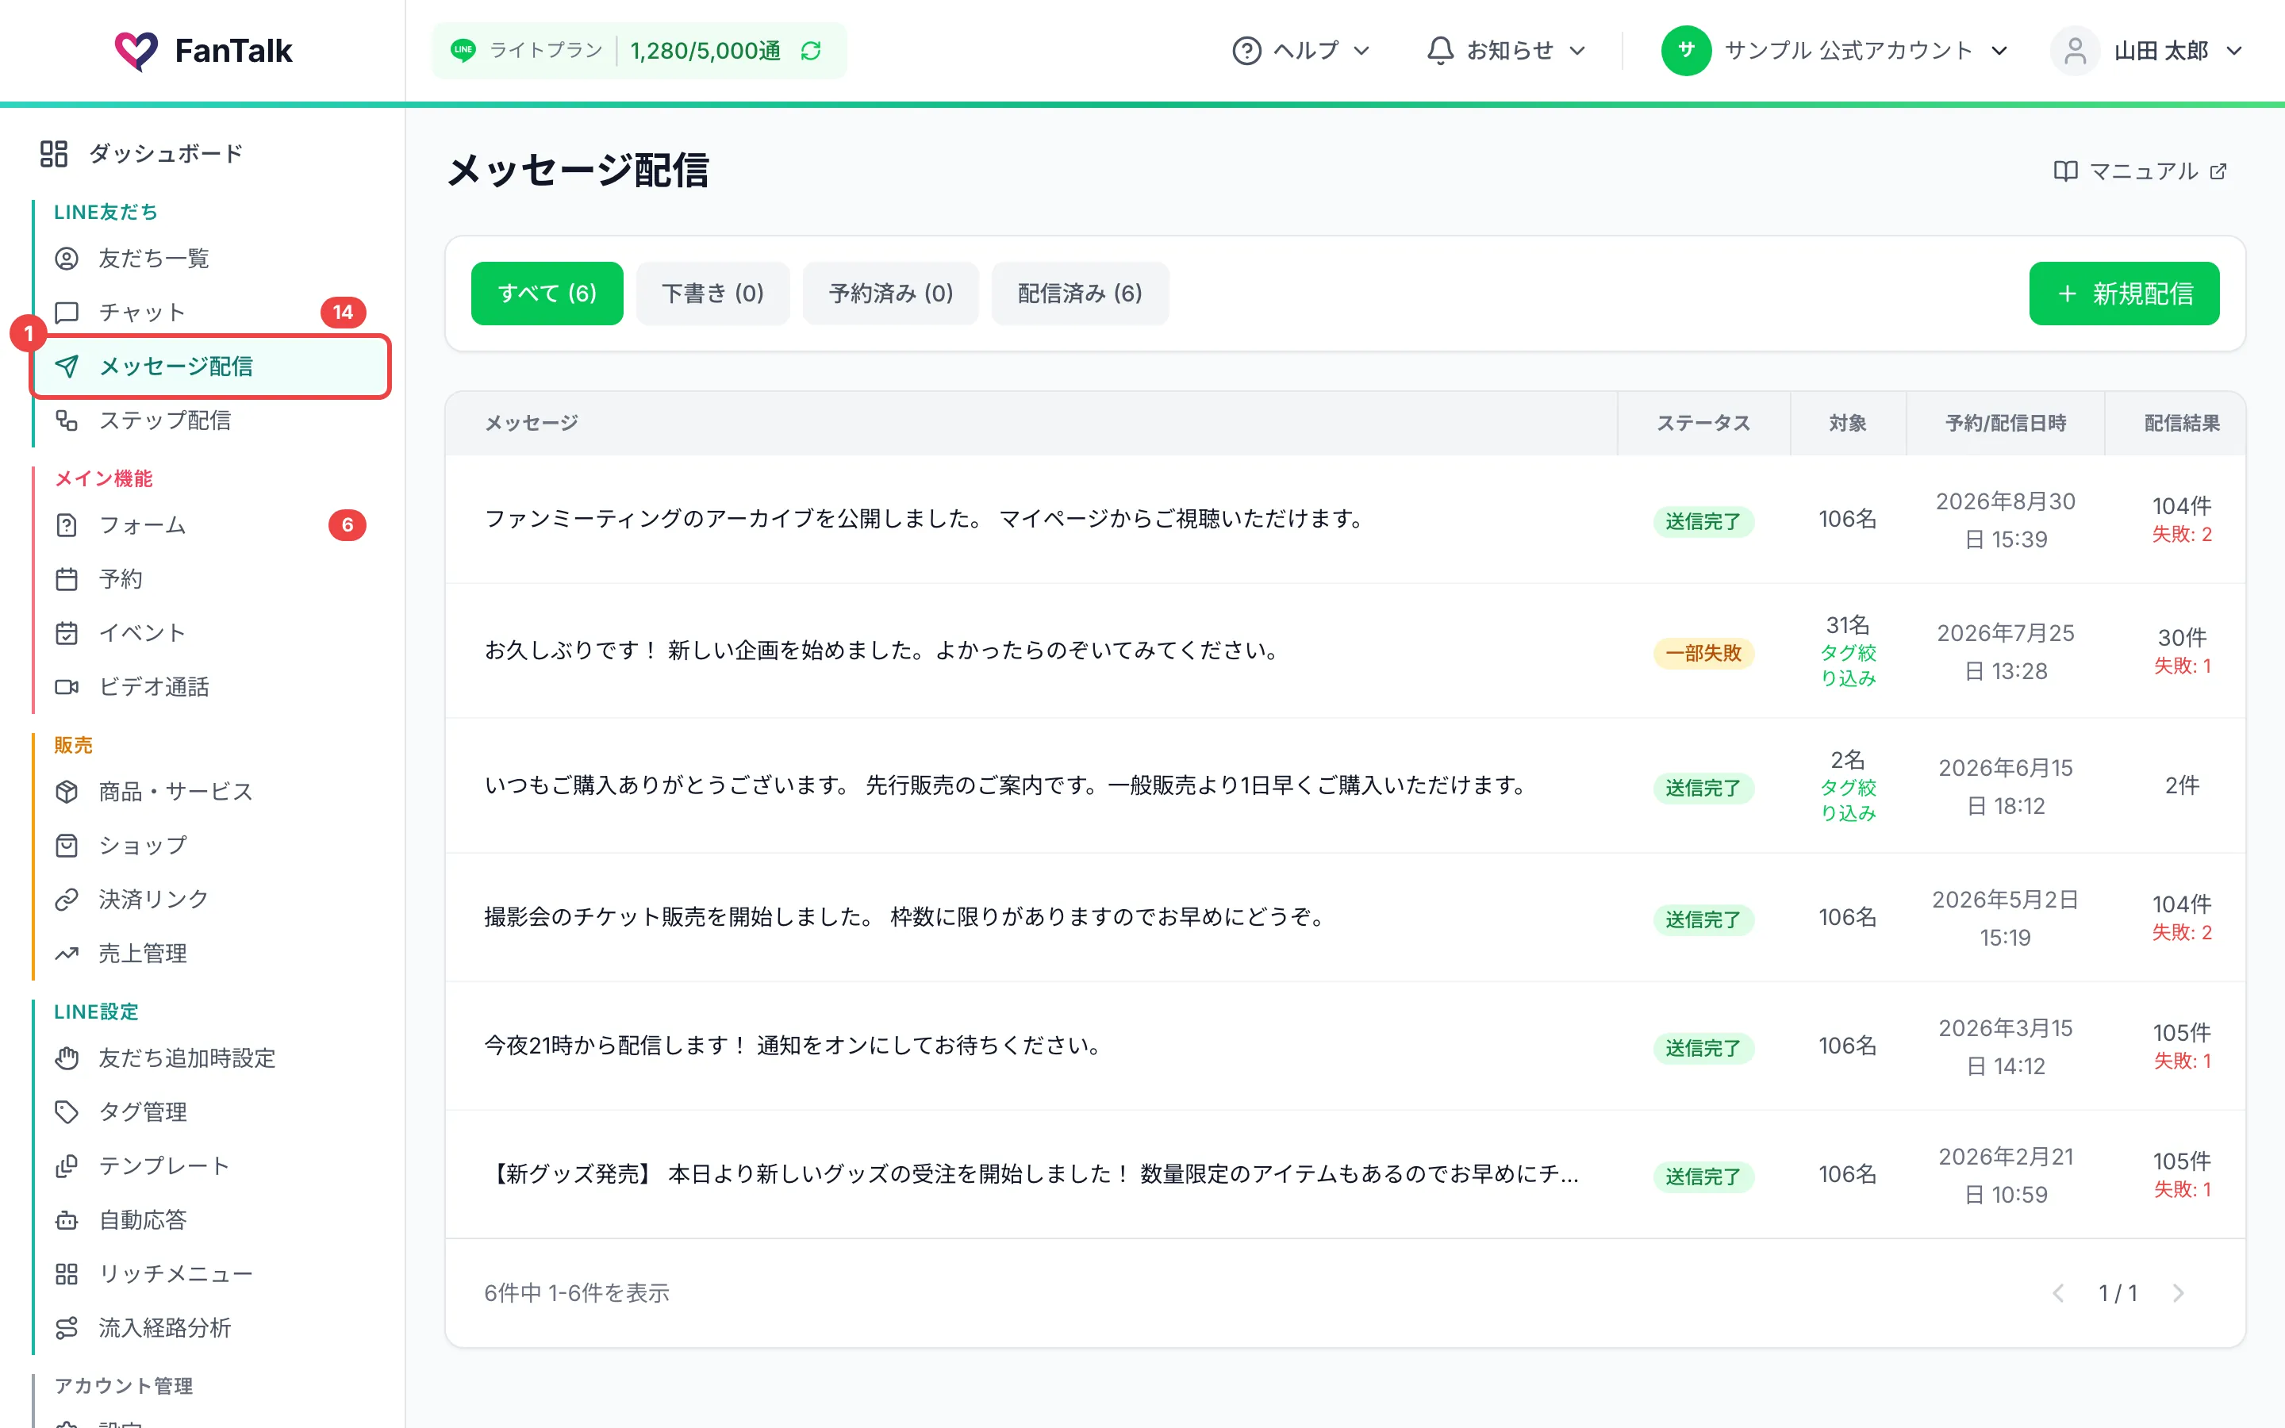Click the ステップ配信 flow icon
This screenshot has width=2285, height=1428.
click(x=67, y=420)
